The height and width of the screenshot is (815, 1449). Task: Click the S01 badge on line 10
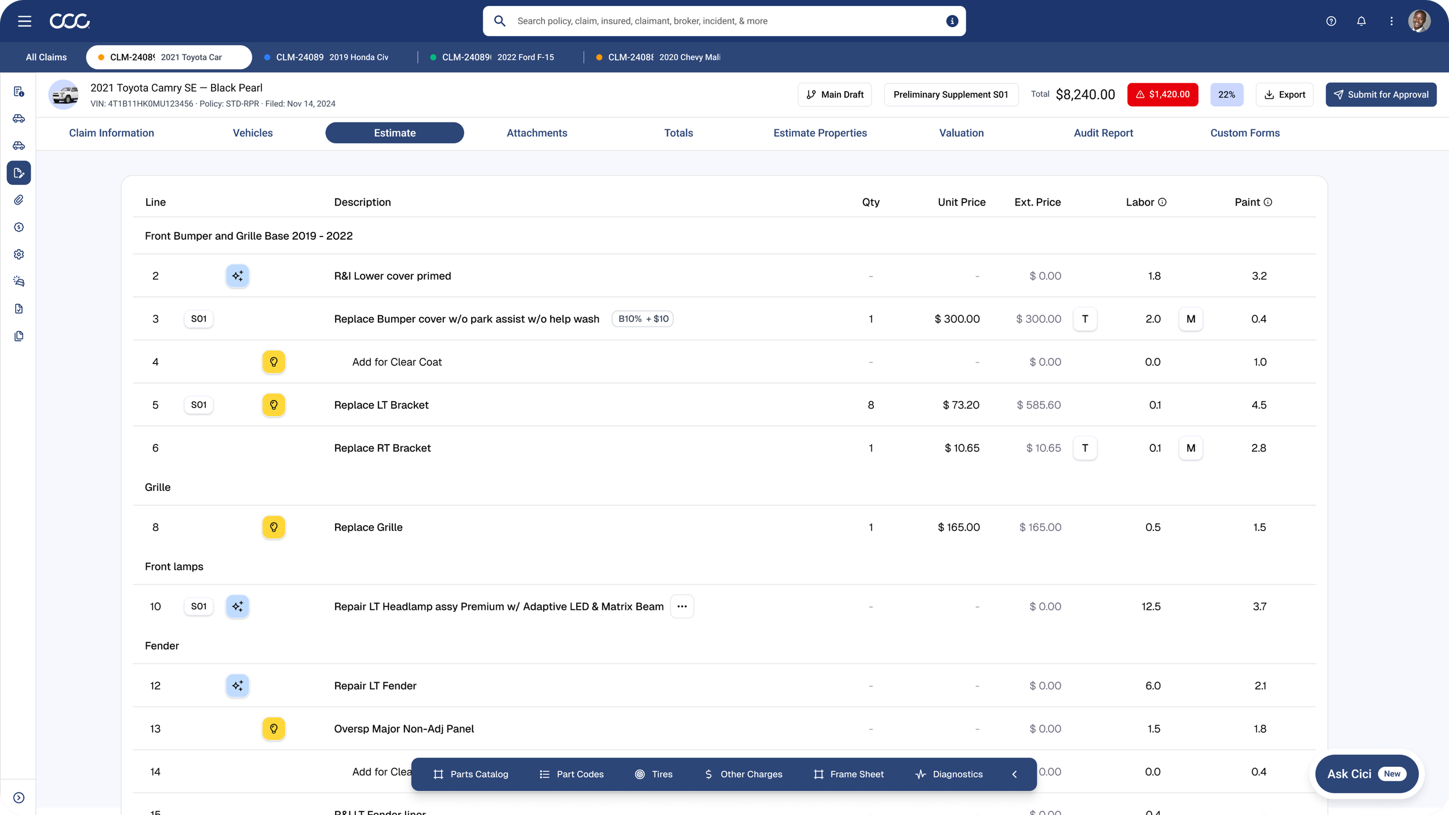(199, 606)
